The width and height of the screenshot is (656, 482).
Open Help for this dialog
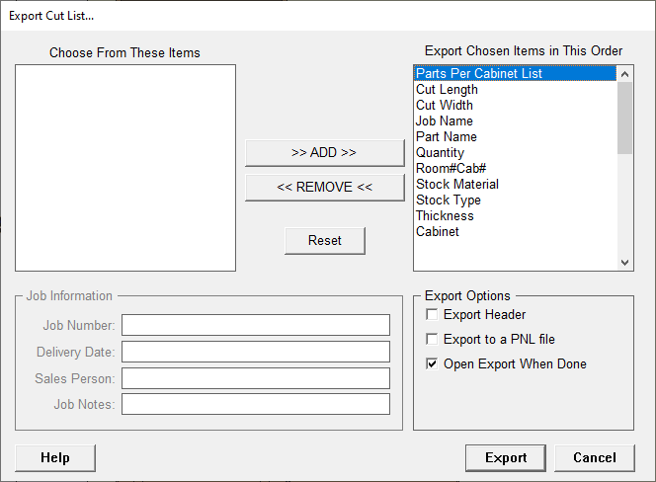(55, 458)
